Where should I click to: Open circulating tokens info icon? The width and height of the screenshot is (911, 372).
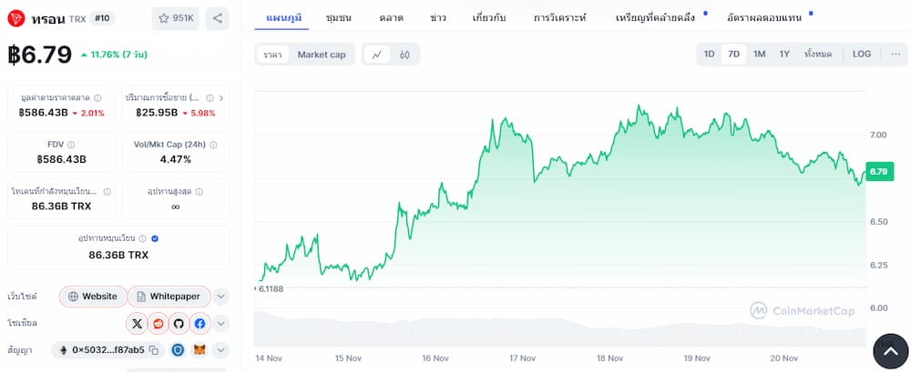(x=107, y=192)
